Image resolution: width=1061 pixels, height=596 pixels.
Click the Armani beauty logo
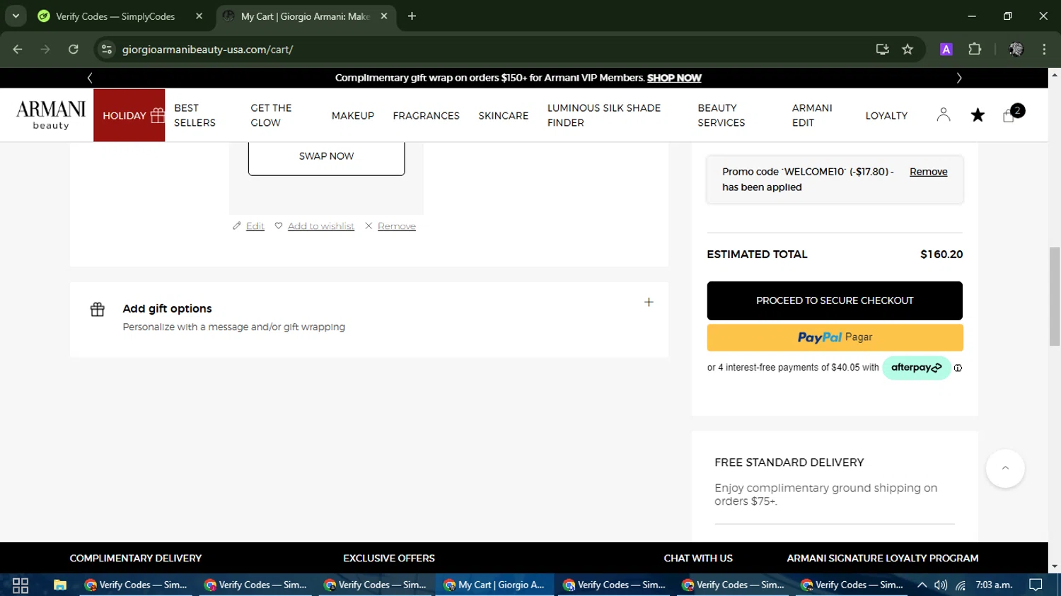[x=51, y=115]
